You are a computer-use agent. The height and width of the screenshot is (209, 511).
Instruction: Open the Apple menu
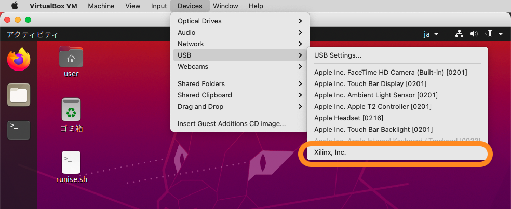15,6
